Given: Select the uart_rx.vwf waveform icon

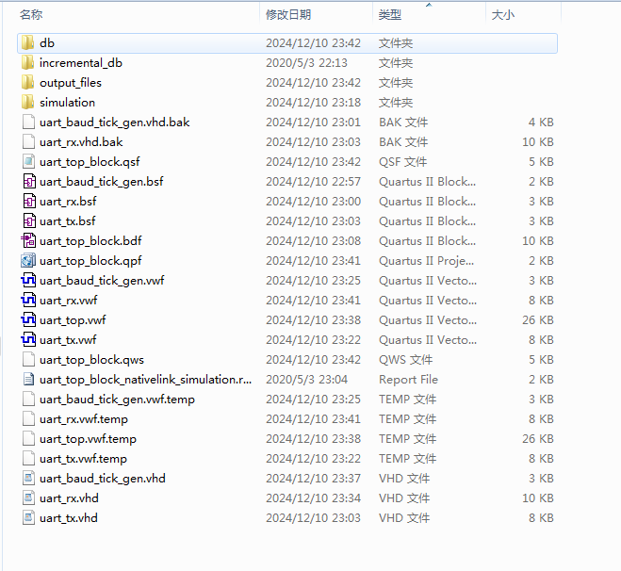Looking at the screenshot, I should tap(28, 301).
